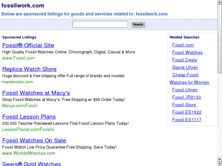Select the Fossil com related search
The image size is (222, 166).
(x=183, y=45)
